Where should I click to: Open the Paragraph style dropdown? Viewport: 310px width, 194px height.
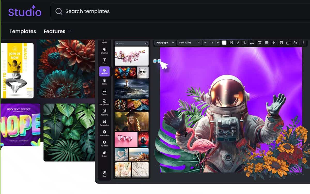pos(165,43)
